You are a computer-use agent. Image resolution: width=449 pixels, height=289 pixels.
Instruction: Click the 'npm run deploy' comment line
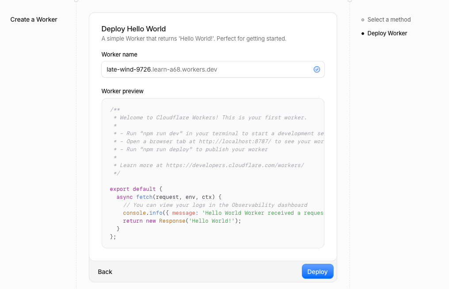[x=191, y=149]
